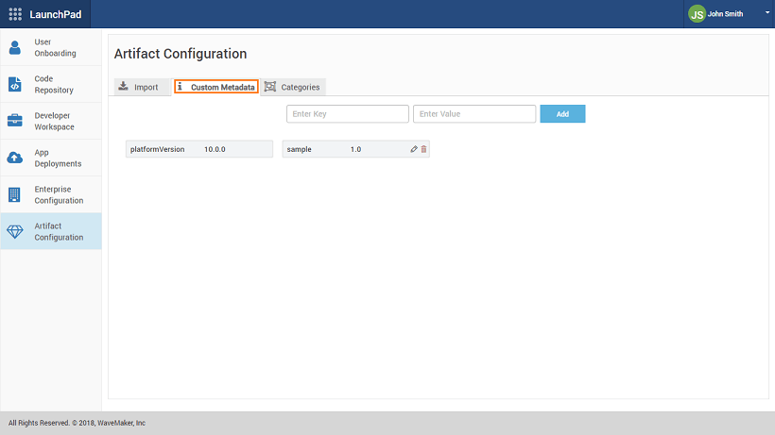Click the LaunchPad grid menu icon
775x435 pixels.
tap(15, 14)
